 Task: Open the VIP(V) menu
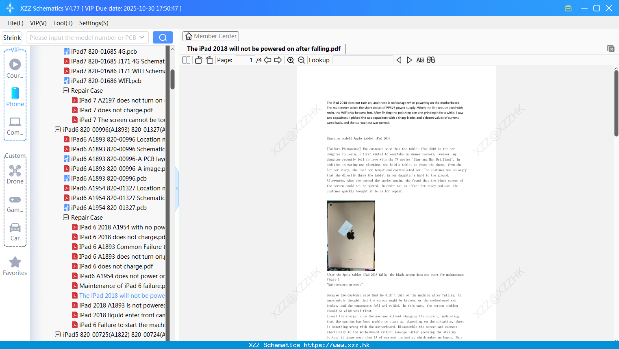coord(38,23)
